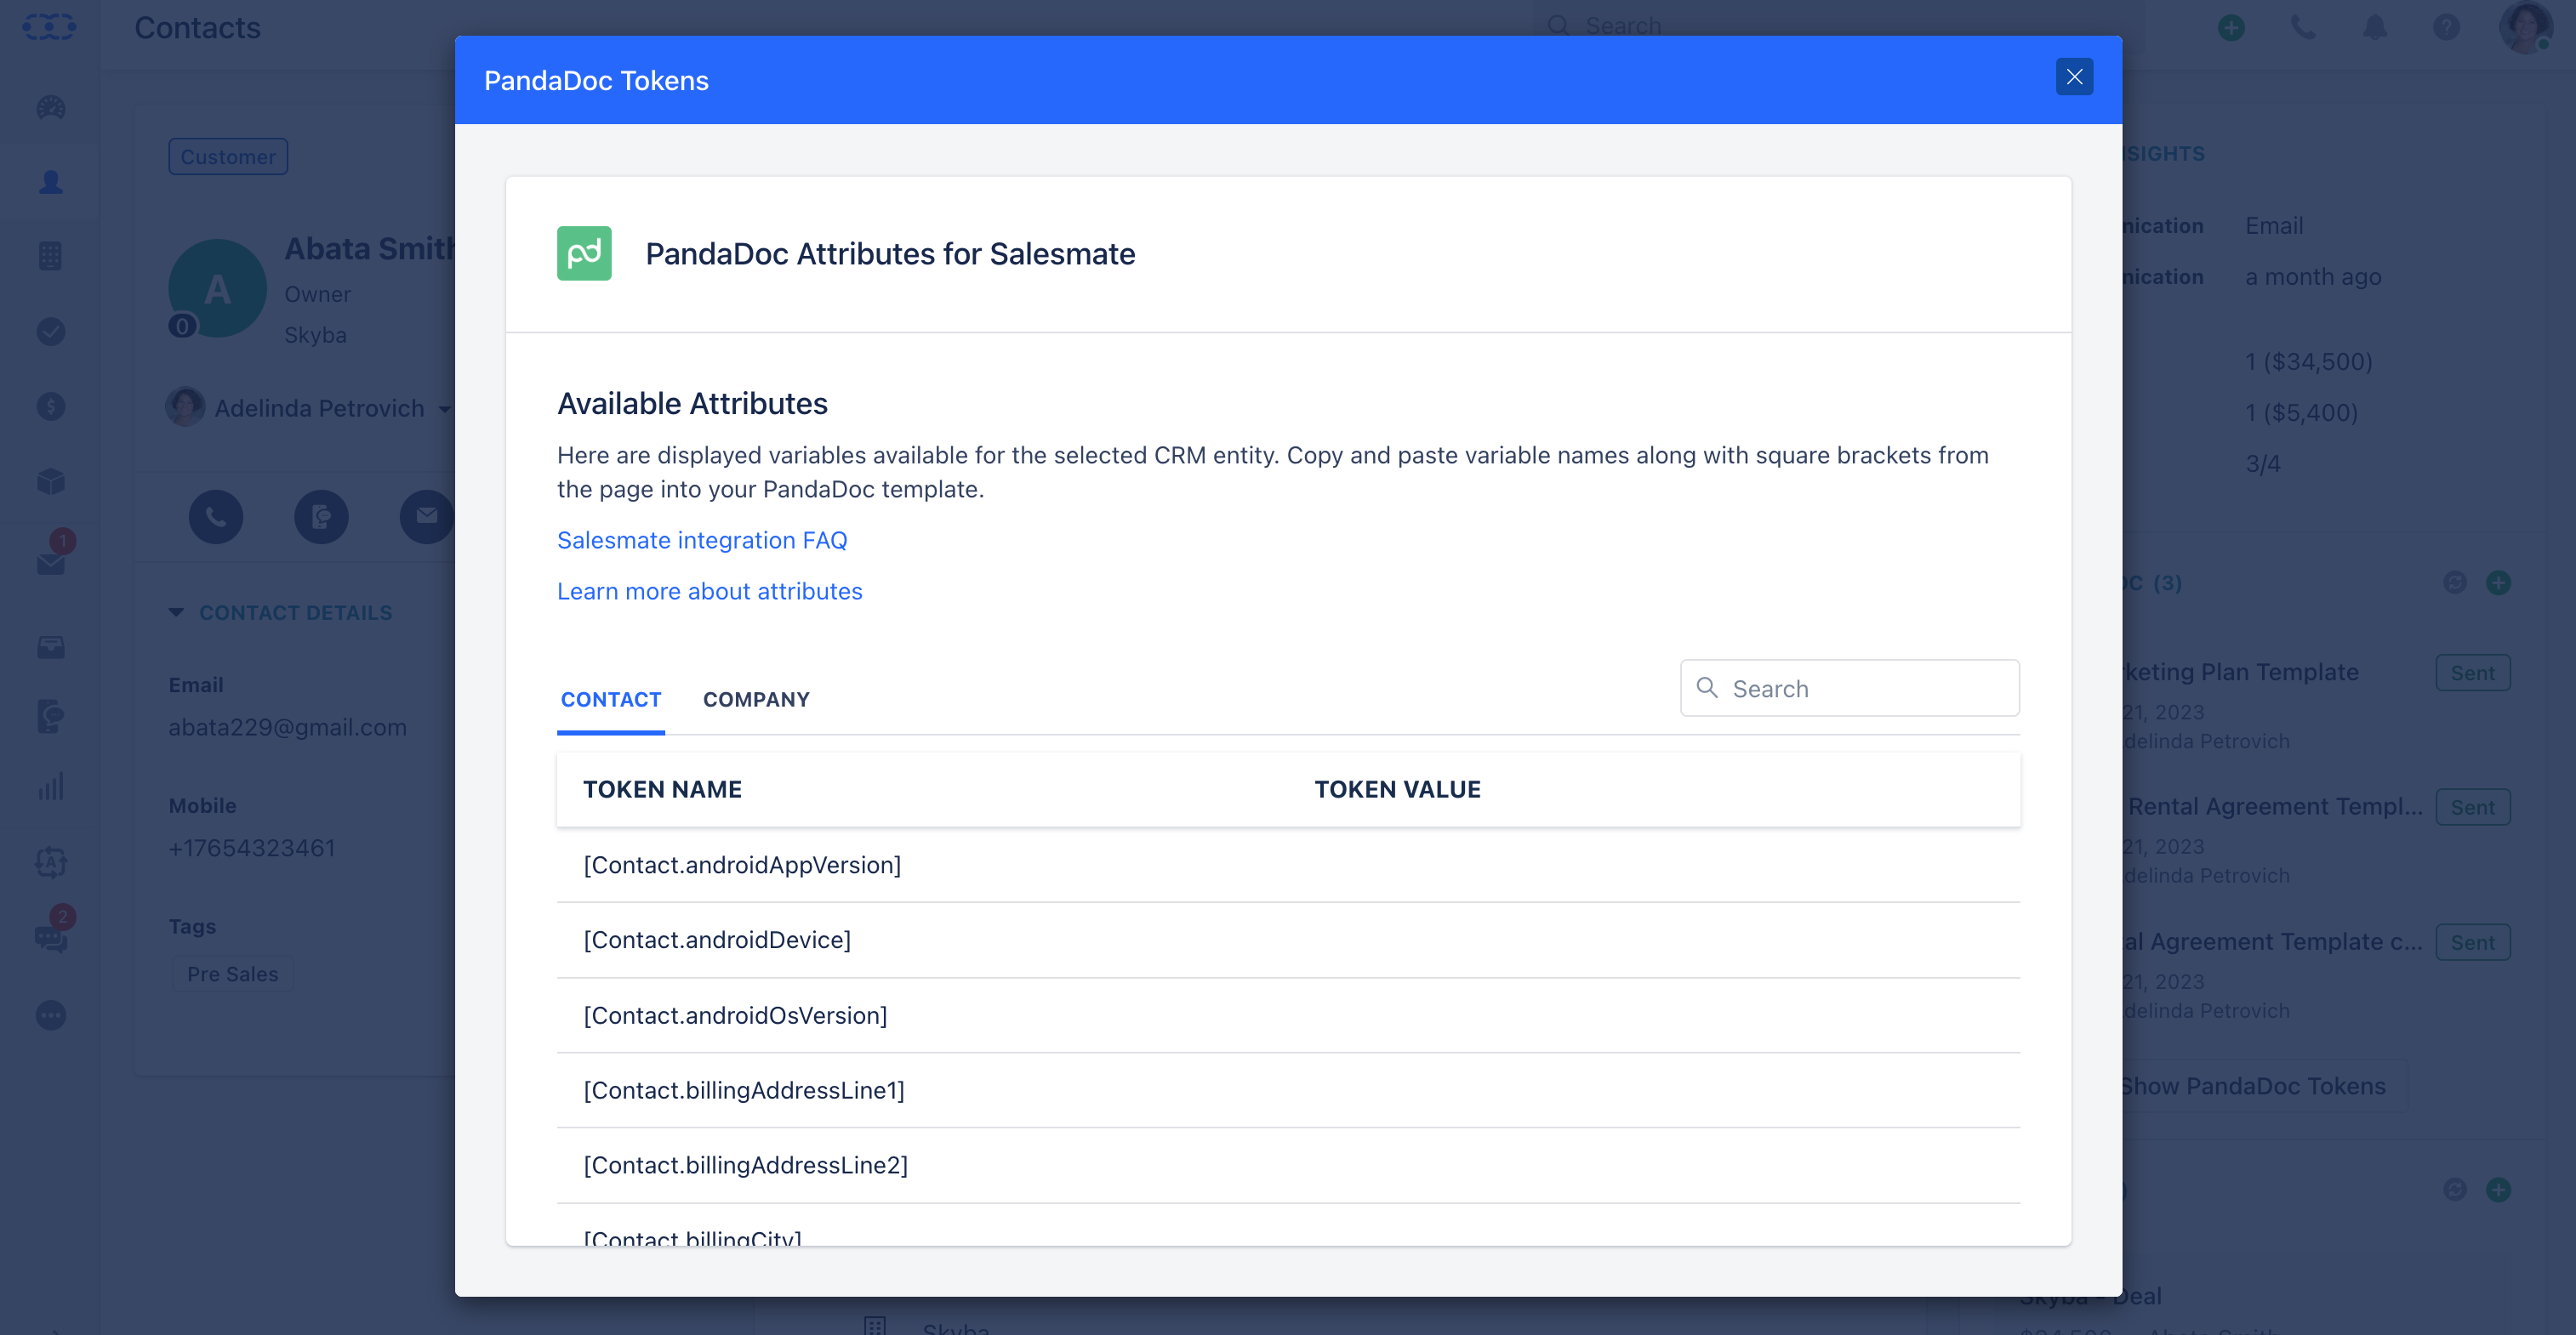Click the plus icon in lower right panel
Viewport: 2576px width, 1335px height.
[2499, 1189]
